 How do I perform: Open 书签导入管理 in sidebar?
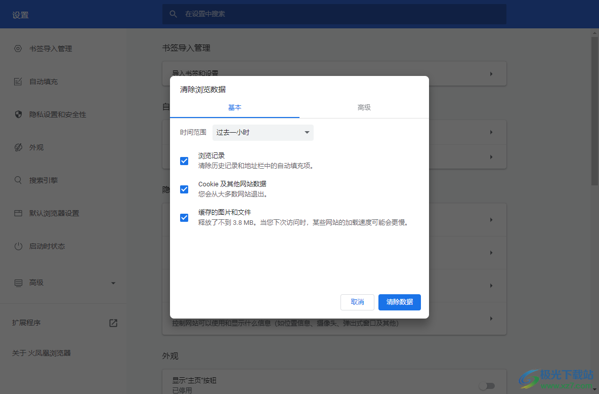[51, 49]
